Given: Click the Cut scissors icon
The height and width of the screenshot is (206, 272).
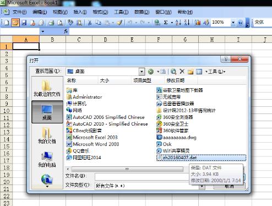Looking at the screenshot, I should 90,23.
